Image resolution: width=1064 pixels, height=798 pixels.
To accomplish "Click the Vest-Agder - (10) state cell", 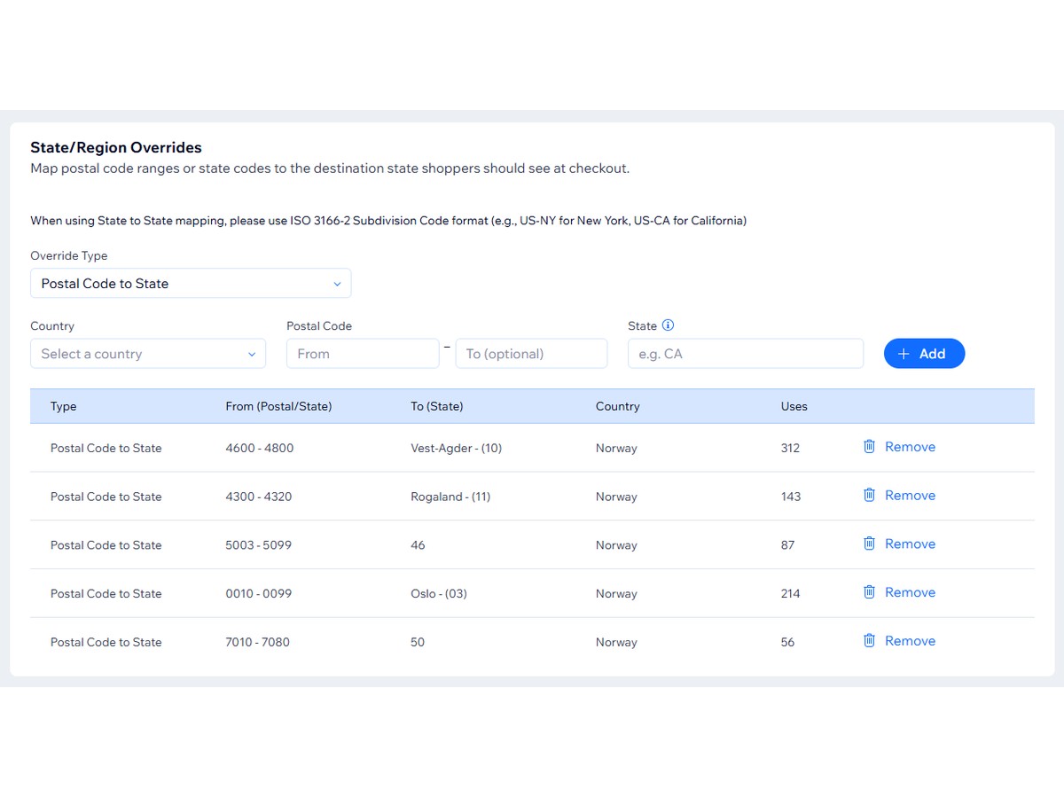I will (x=457, y=448).
